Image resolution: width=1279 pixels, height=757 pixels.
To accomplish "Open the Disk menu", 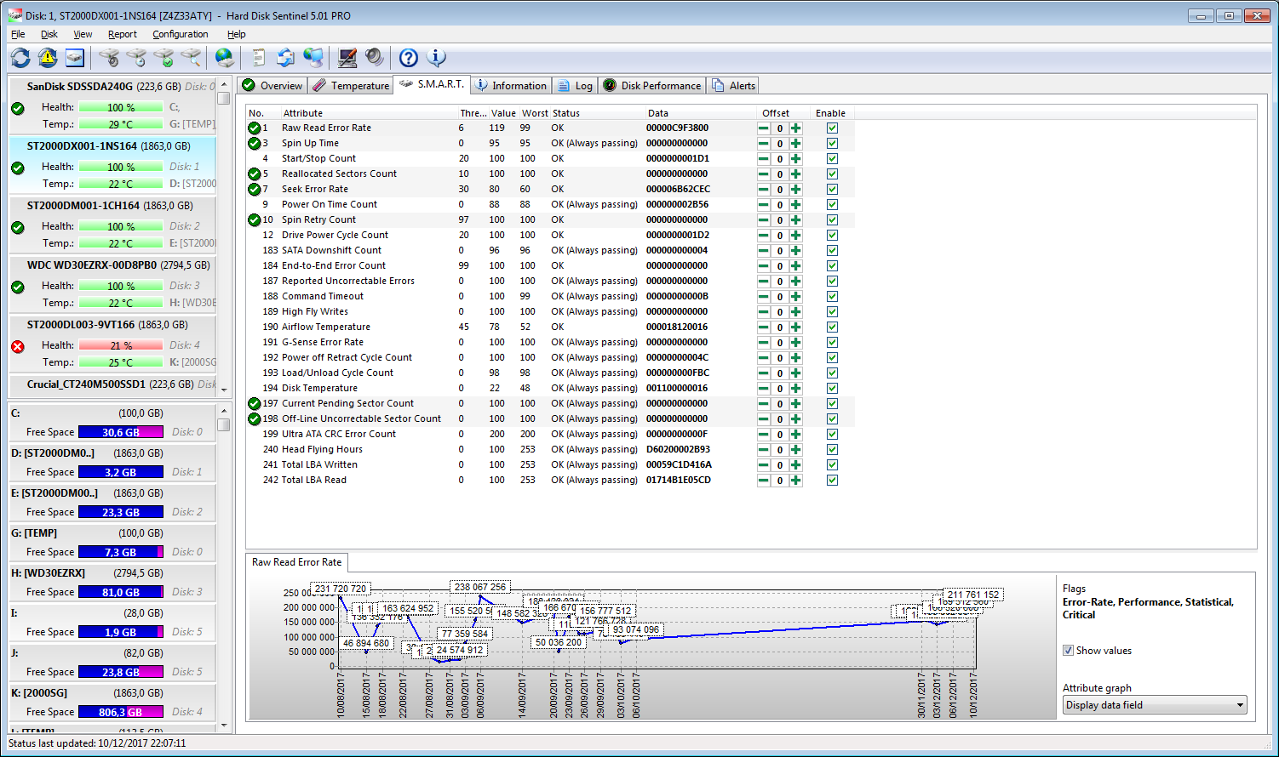I will pos(49,34).
